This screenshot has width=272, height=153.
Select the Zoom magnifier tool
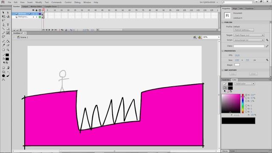8,50
